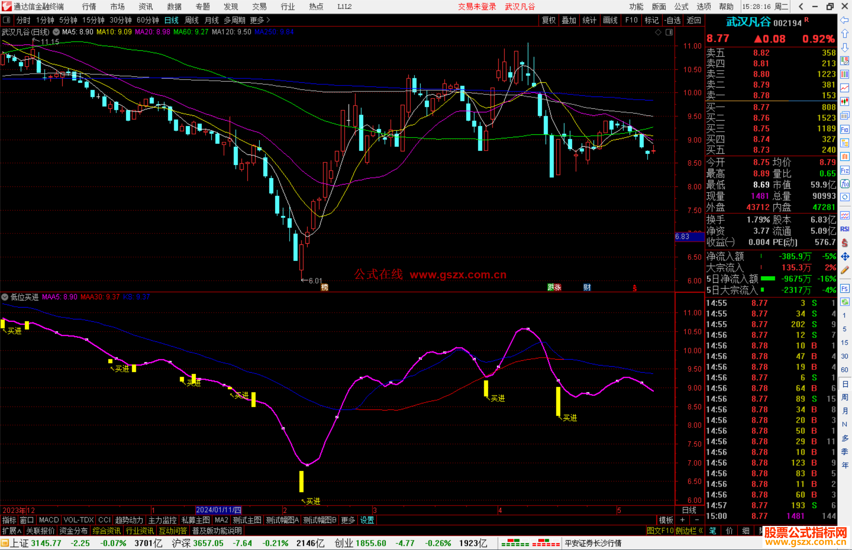Screen dimensions: 852x550
Task: Click the f(x) formula sidebar icon
Action: point(845,184)
